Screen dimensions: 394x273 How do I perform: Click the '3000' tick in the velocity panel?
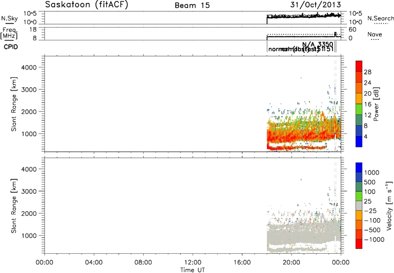click(29, 191)
